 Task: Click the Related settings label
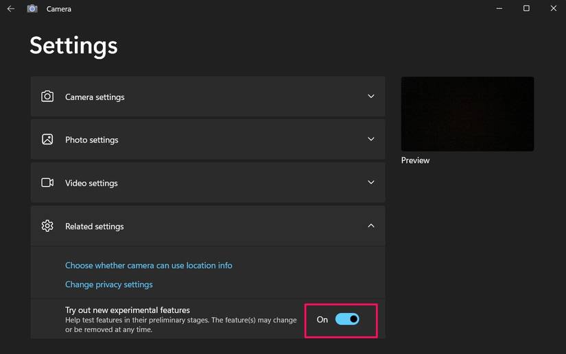pyautogui.click(x=95, y=227)
